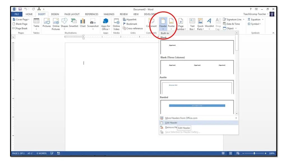The image size is (287, 161).
Task: Click the tab selector at ruler corner
Action: pos(13,37)
